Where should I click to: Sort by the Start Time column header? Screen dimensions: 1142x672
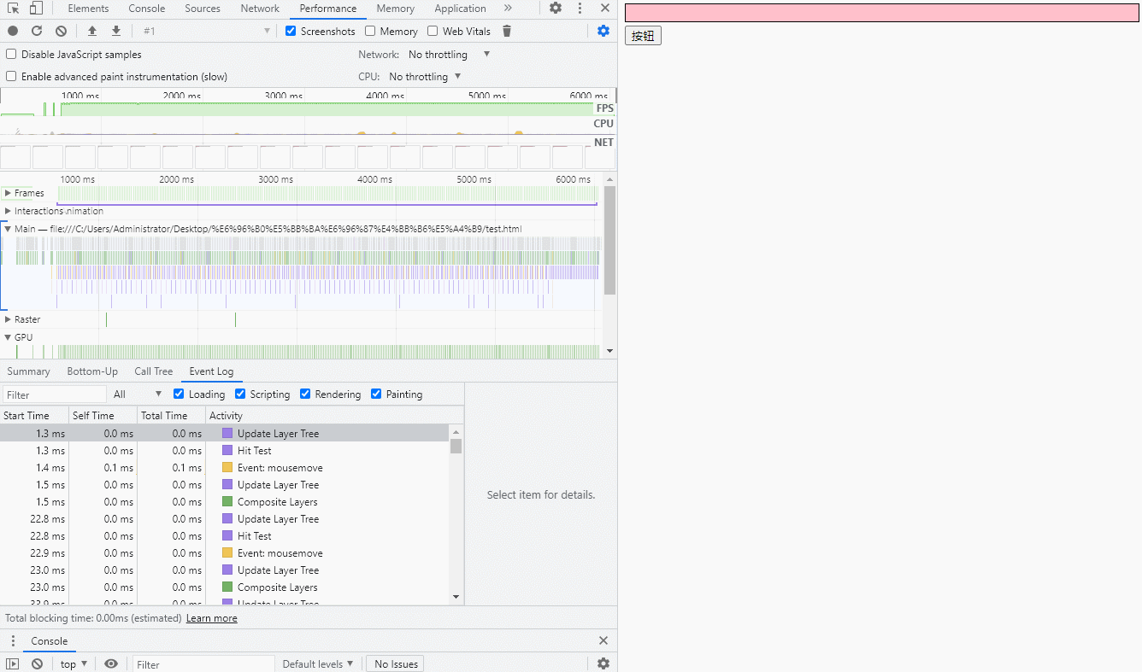pyautogui.click(x=34, y=416)
